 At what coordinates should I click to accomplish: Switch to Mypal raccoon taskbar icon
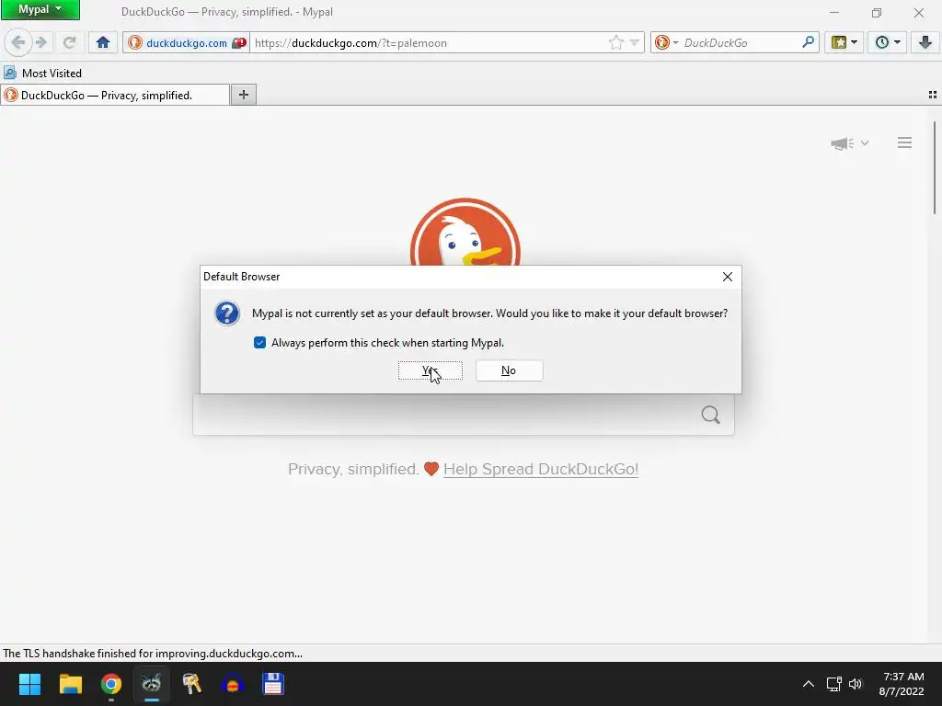(152, 684)
